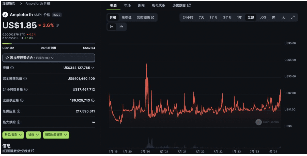
Task: Select 1个月 time range
Action: click(213, 18)
